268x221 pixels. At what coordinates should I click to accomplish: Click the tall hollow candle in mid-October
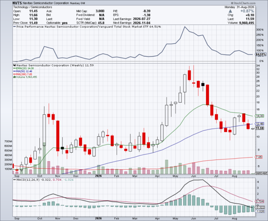click(x=44, y=130)
